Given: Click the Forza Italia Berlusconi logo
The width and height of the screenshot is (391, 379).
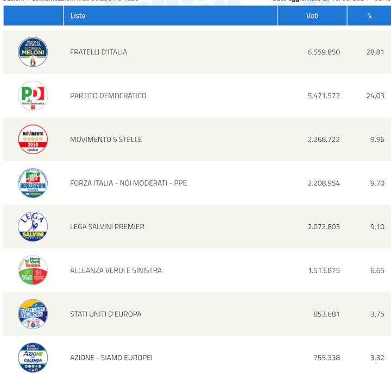Looking at the screenshot, I should [x=33, y=183].
